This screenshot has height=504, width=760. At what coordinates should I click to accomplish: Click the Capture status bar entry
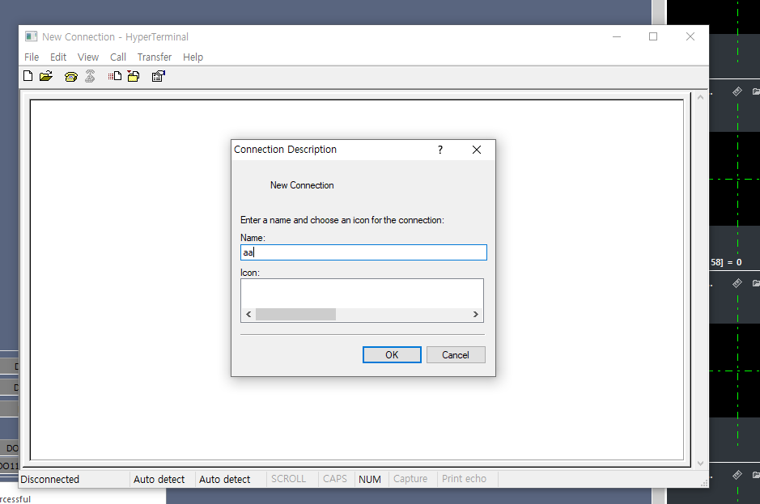click(410, 479)
